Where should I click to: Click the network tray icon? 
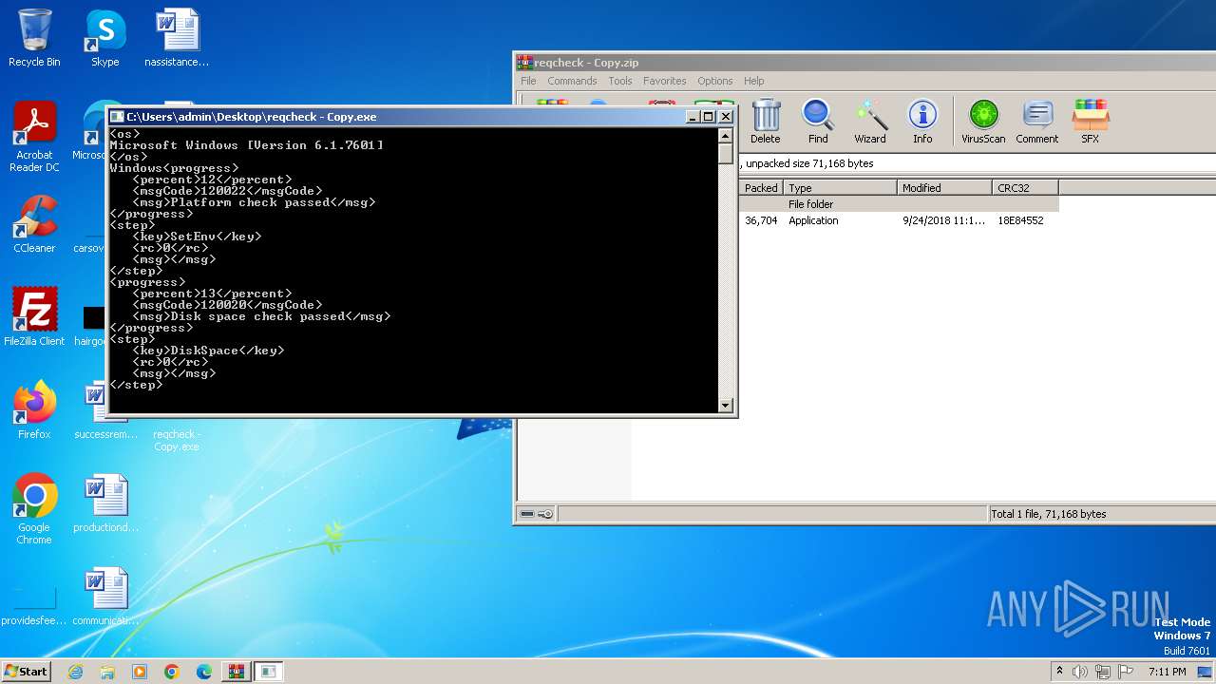(1103, 672)
